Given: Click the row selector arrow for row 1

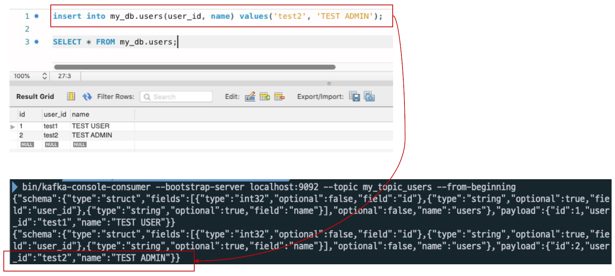Looking at the screenshot, I should (13, 127).
